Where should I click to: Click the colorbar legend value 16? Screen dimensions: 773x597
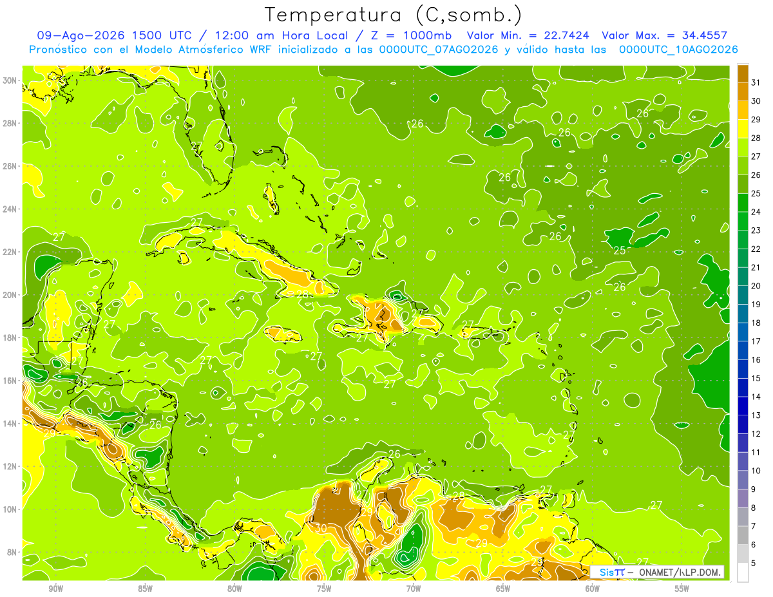coord(756,360)
